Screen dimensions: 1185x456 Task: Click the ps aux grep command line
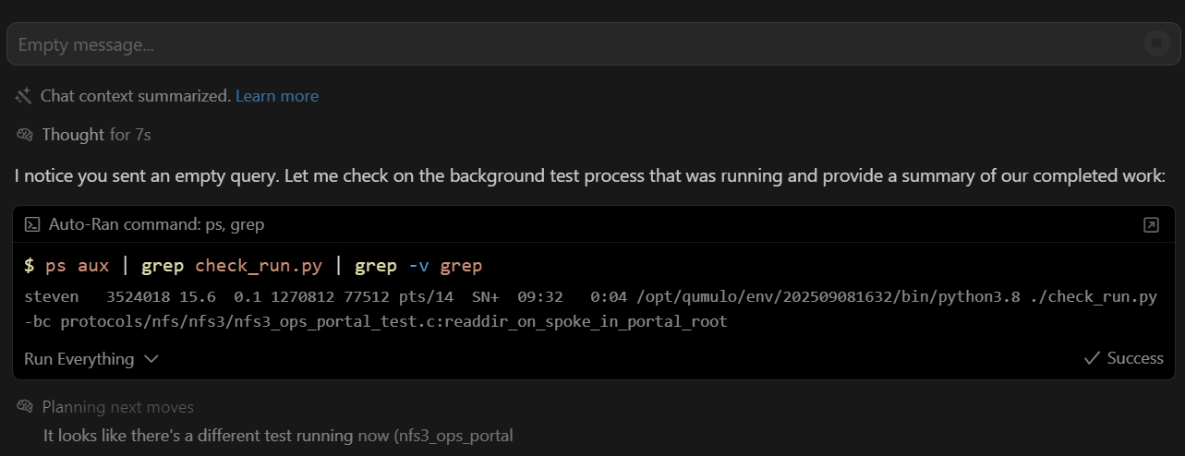(253, 266)
